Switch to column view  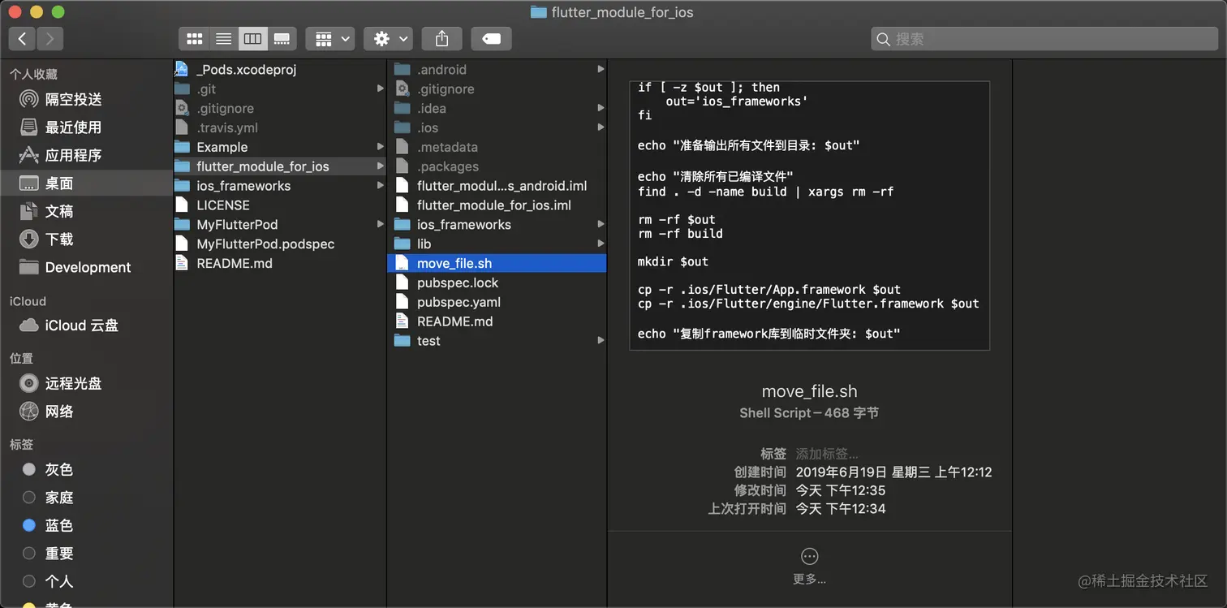(252, 38)
